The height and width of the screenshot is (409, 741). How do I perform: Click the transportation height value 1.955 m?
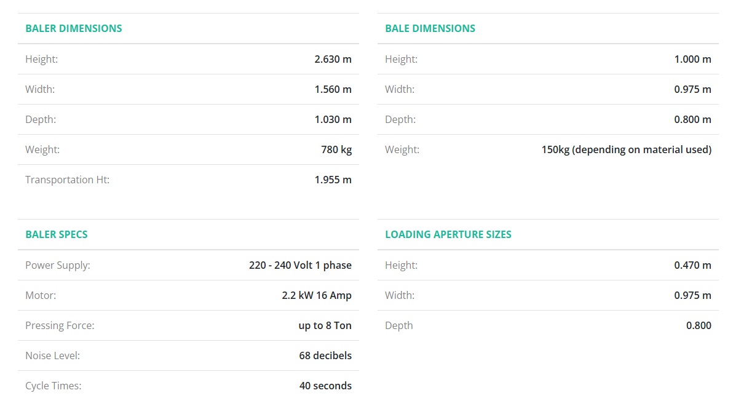333,180
